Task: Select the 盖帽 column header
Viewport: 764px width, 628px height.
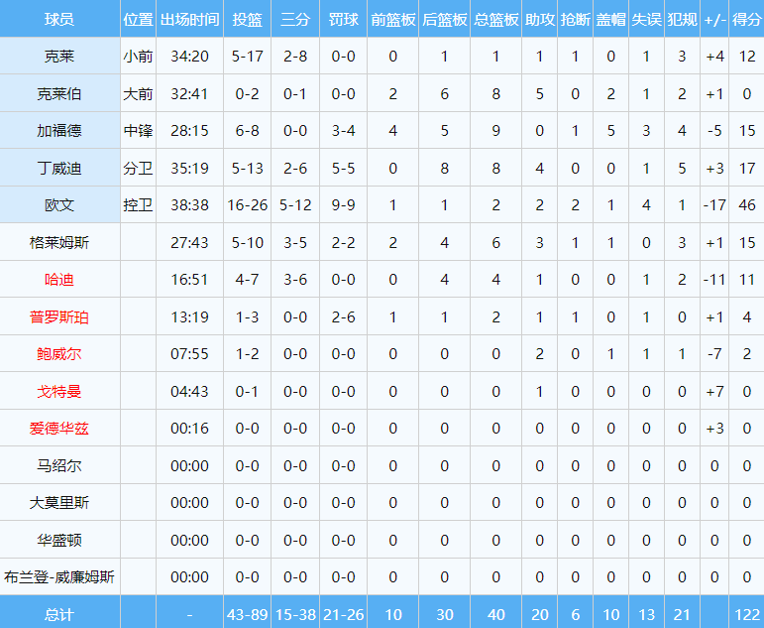Action: pos(611,20)
